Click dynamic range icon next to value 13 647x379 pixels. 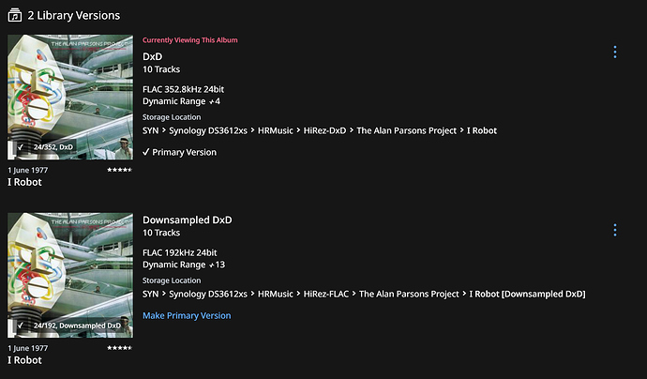[x=211, y=265]
